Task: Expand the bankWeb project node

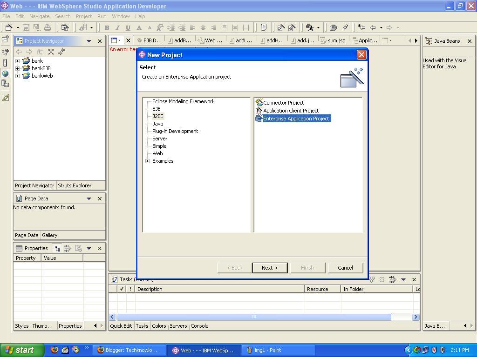Action: [x=18, y=76]
